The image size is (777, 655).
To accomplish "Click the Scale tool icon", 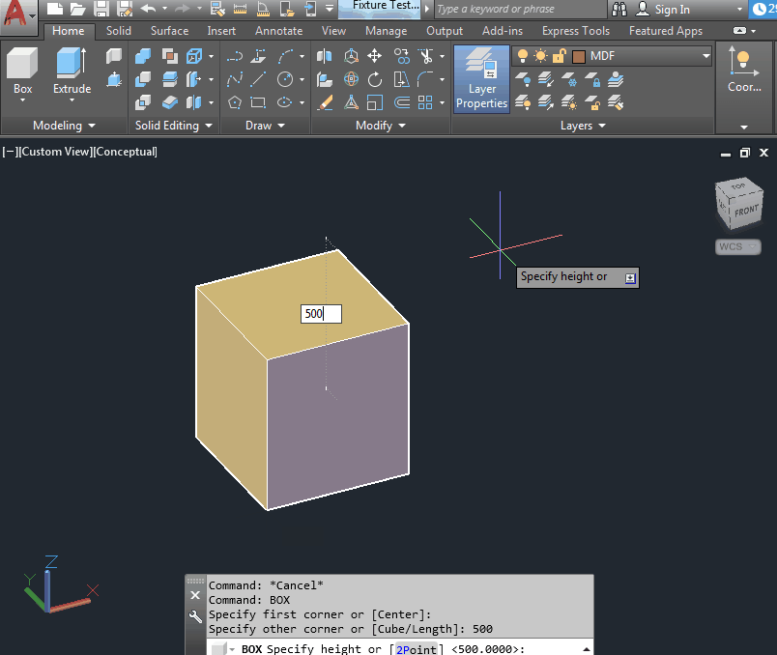I will 375,102.
